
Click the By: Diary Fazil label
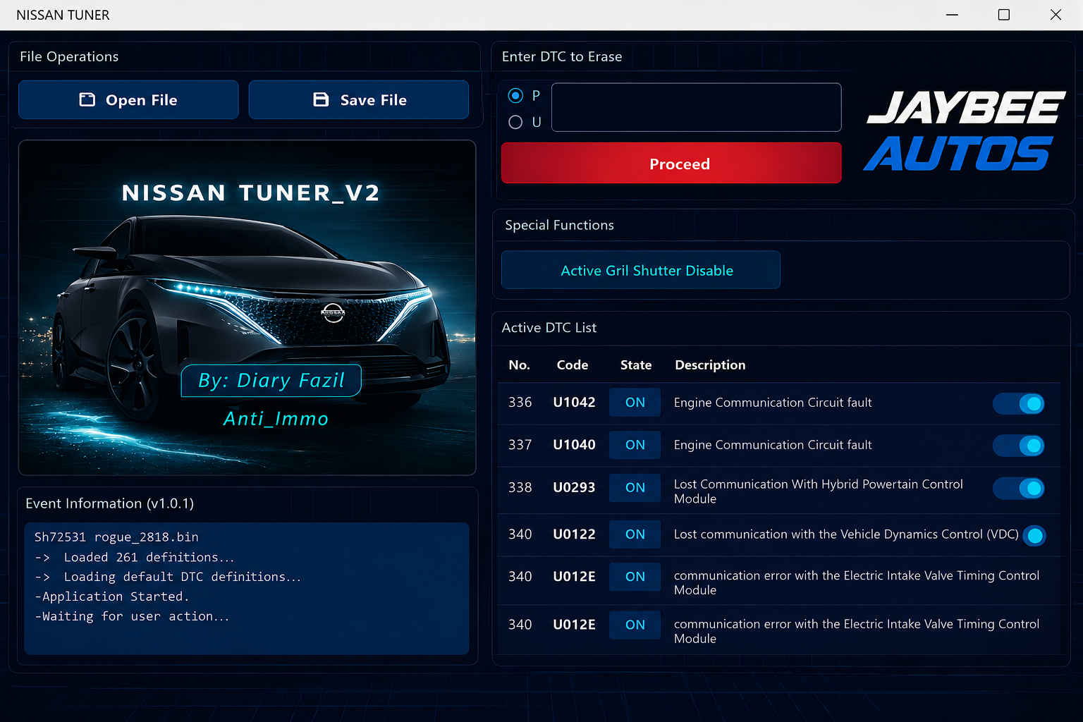coord(271,381)
